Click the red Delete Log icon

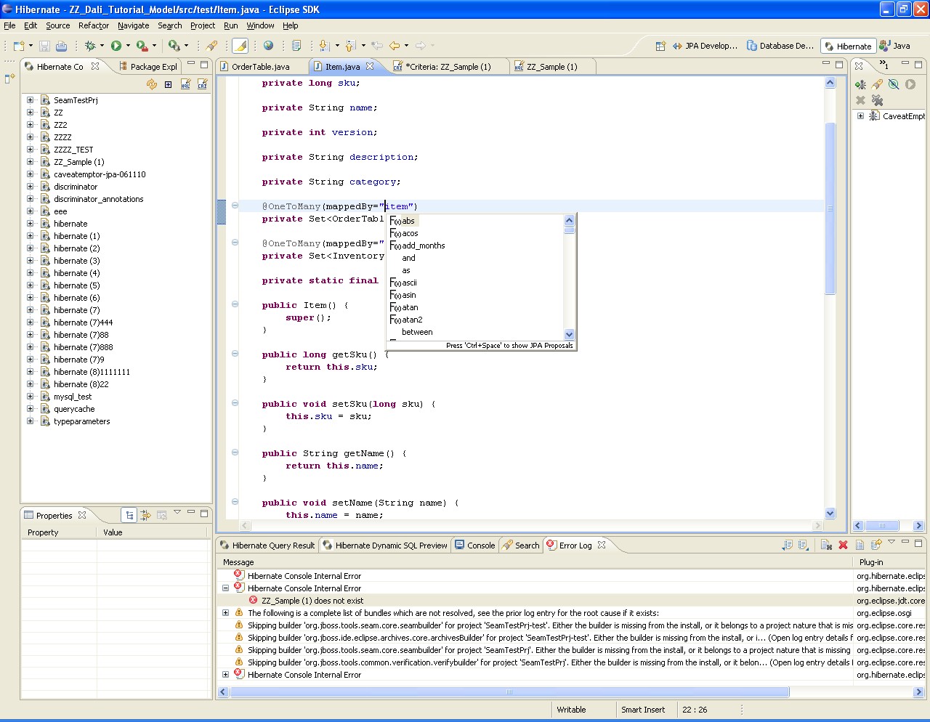pyautogui.click(x=843, y=545)
